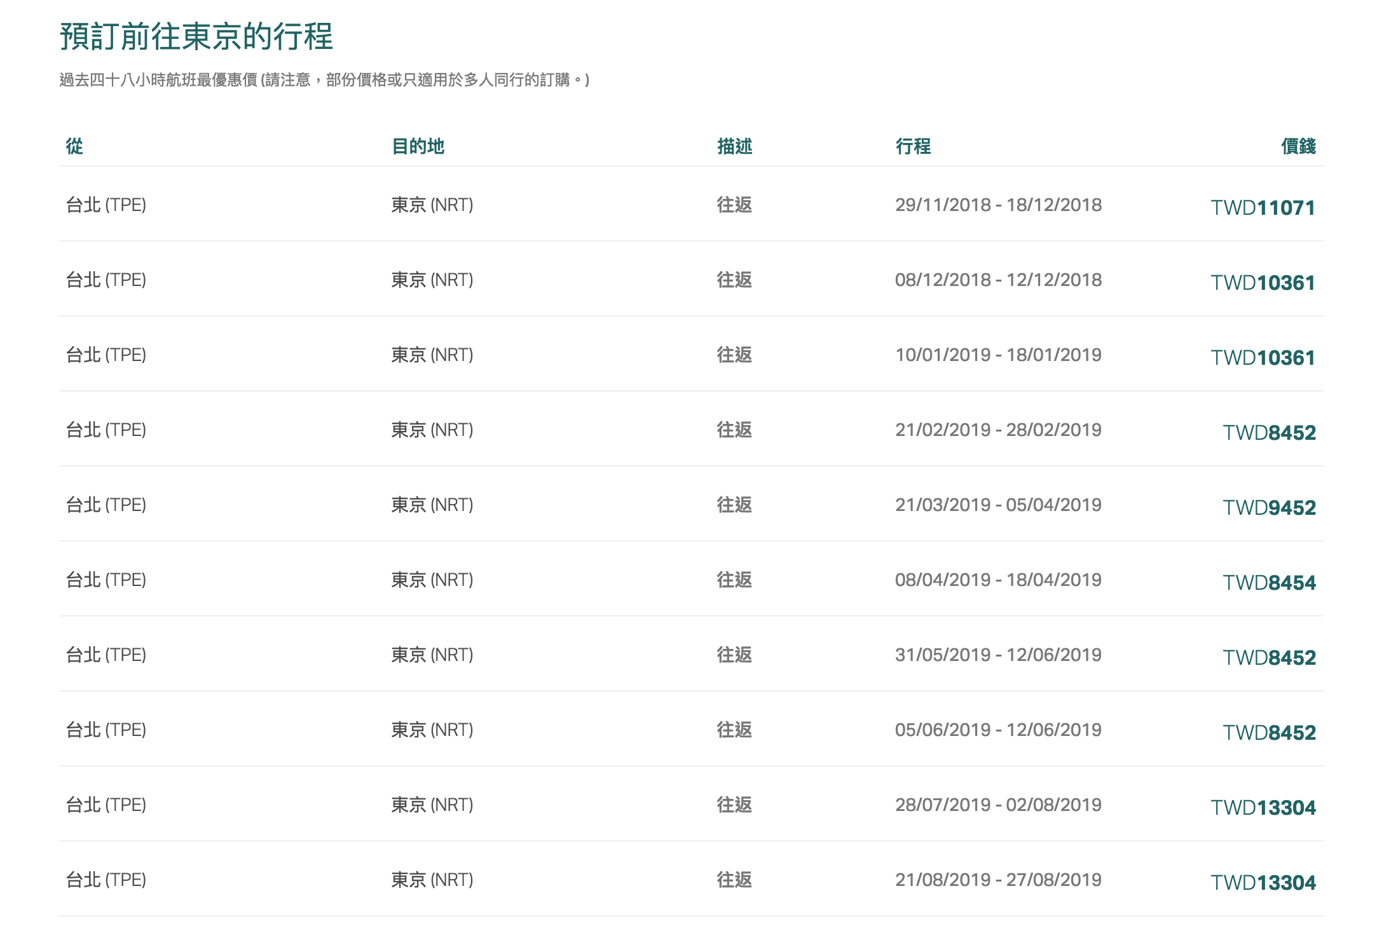Click 台北 (TPE) in the 08/12/2018 row
Viewport: 1377px width, 933px height.
click(x=106, y=280)
